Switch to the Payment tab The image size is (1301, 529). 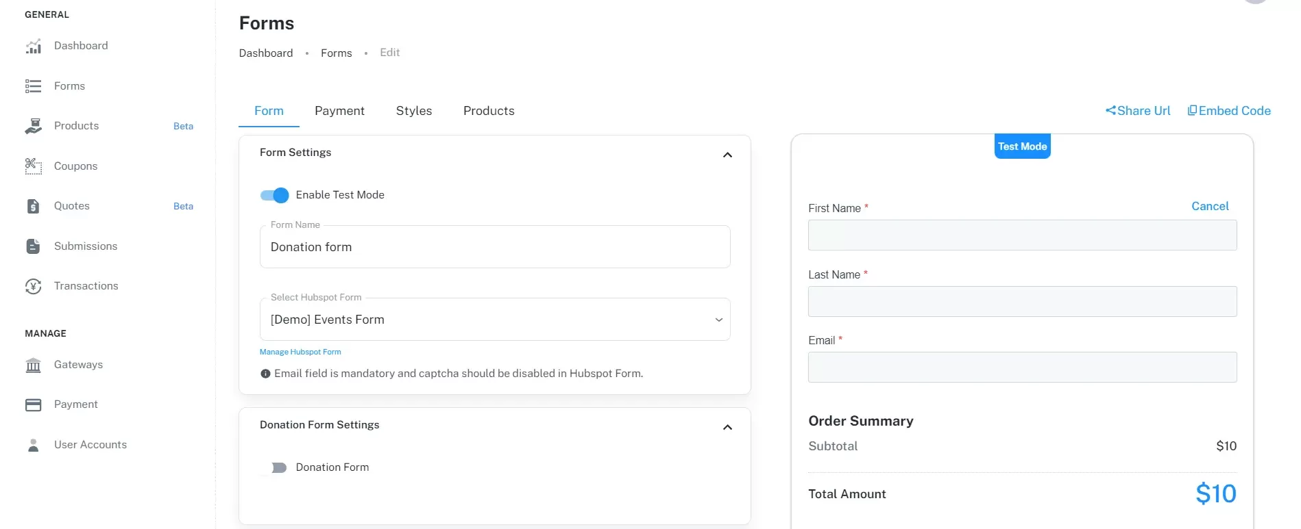coord(339,111)
